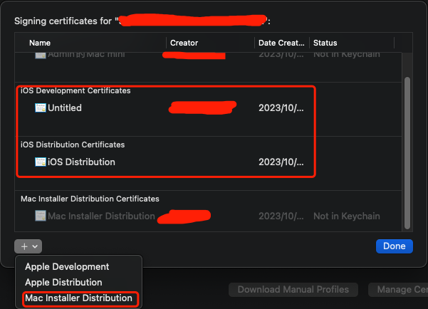Viewport: 428px width, 309px height.
Task: Click the iOS Development Certificates group heading
Action: pyautogui.click(x=75, y=90)
